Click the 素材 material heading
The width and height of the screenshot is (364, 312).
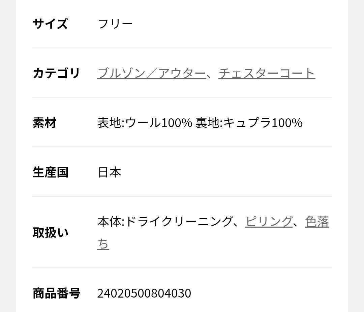coord(44,123)
